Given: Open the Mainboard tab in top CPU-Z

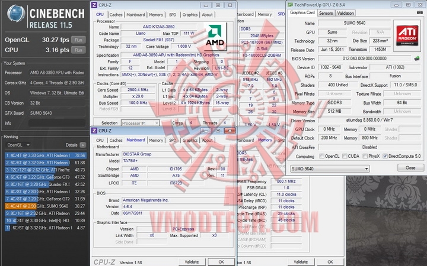Looking at the screenshot, I should click(136, 15).
